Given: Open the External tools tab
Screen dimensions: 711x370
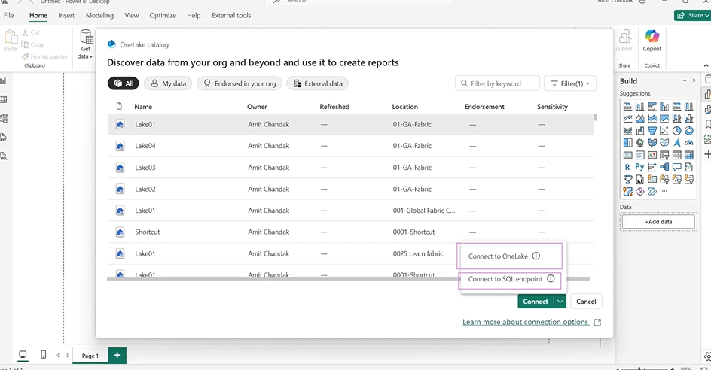Looking at the screenshot, I should point(231,15).
